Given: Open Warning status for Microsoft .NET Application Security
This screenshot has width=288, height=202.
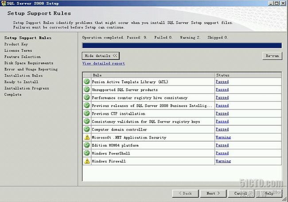Looking at the screenshot, I should pyautogui.click(x=223, y=137).
